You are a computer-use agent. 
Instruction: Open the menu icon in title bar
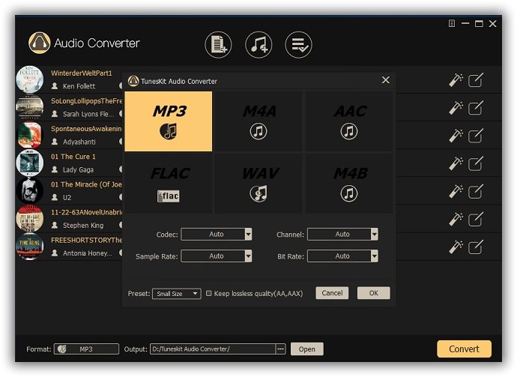point(452,23)
